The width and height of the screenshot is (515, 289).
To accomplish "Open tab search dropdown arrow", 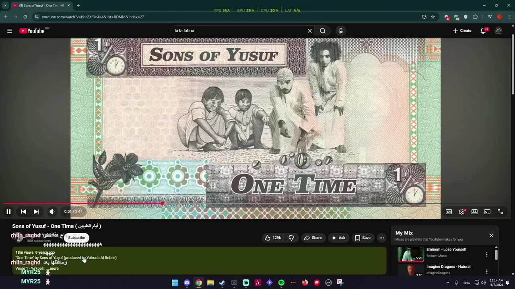I will point(5,6).
